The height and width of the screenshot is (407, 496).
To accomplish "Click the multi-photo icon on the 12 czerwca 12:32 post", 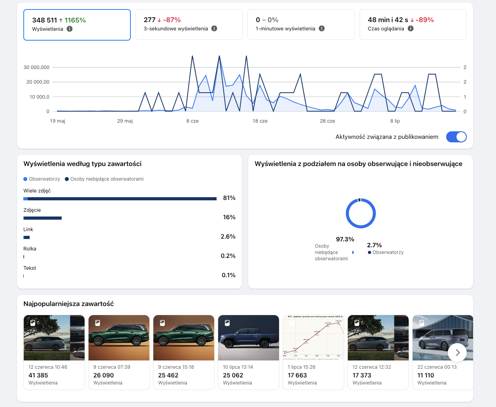I will [x=357, y=323].
